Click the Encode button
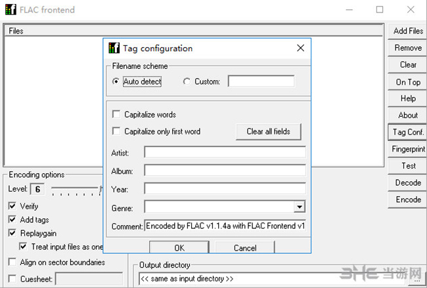427x288 pixels. tap(408, 199)
